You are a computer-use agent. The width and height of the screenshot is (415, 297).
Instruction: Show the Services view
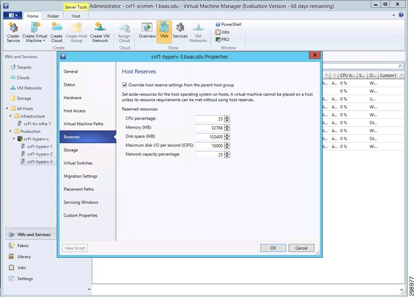[180, 31]
